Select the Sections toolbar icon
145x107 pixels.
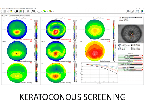coord(17,12)
